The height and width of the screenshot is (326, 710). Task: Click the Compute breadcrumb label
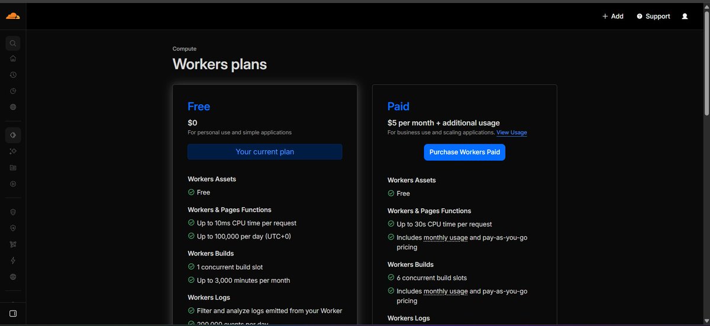[185, 49]
